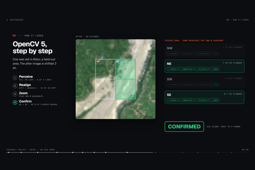Click the colour chip in the NW card
The width and height of the screenshot is (255, 170).
(x=172, y=54)
